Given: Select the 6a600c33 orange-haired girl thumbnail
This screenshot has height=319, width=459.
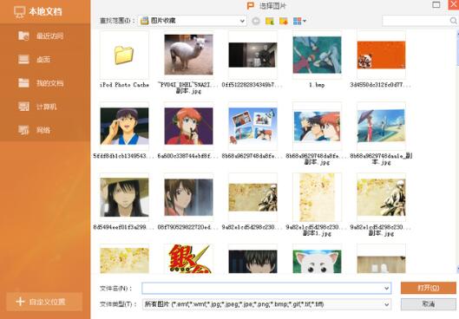Looking at the screenshot, I should click(188, 126).
